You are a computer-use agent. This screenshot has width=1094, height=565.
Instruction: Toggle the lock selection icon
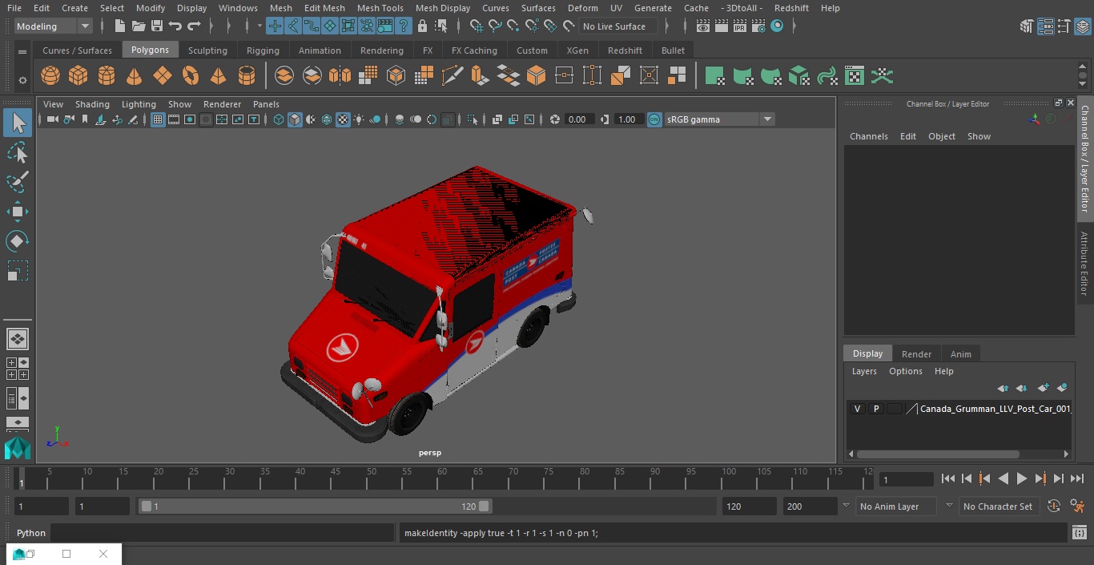423,26
